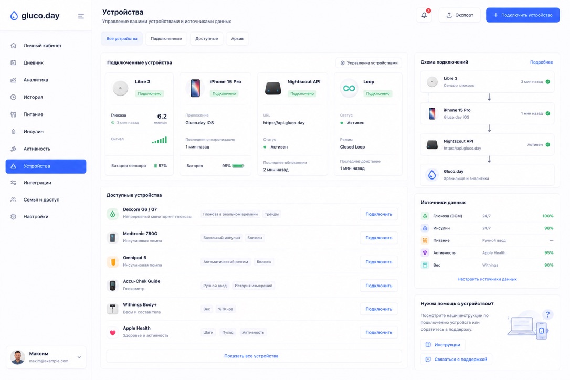
Task: Click the Accu-Chek Guide glucometer icon
Action: click(x=113, y=286)
